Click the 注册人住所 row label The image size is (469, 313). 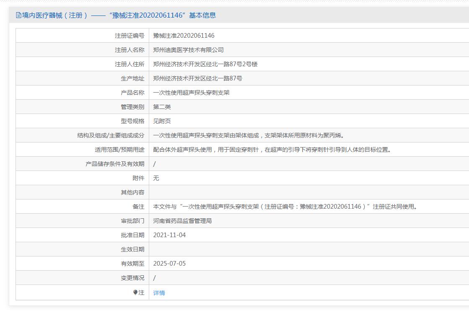coord(130,64)
